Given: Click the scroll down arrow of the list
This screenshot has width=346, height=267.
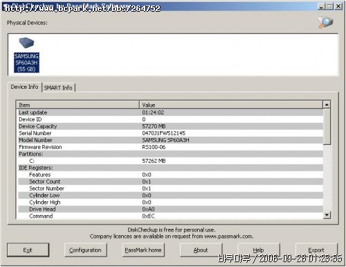Looking at the screenshot, I should (327, 215).
